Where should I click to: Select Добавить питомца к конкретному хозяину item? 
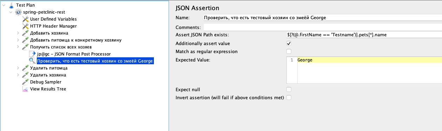76,40
